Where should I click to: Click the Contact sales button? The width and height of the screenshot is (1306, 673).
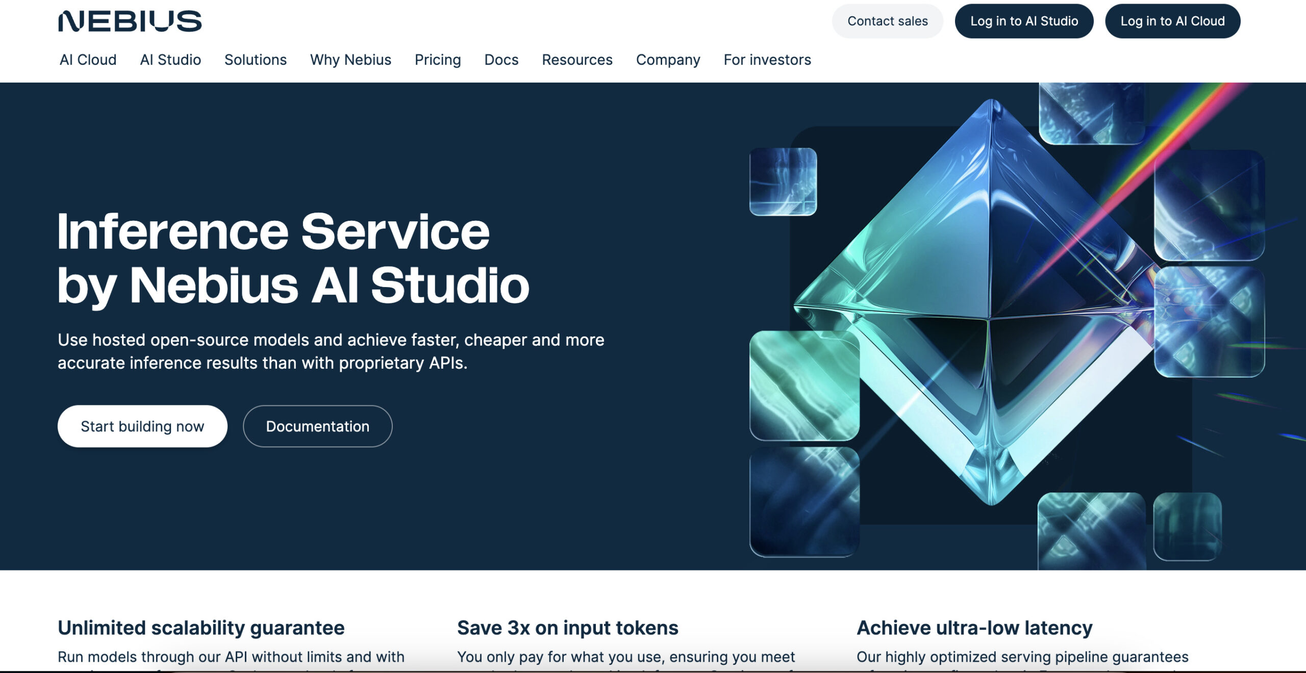click(x=887, y=21)
